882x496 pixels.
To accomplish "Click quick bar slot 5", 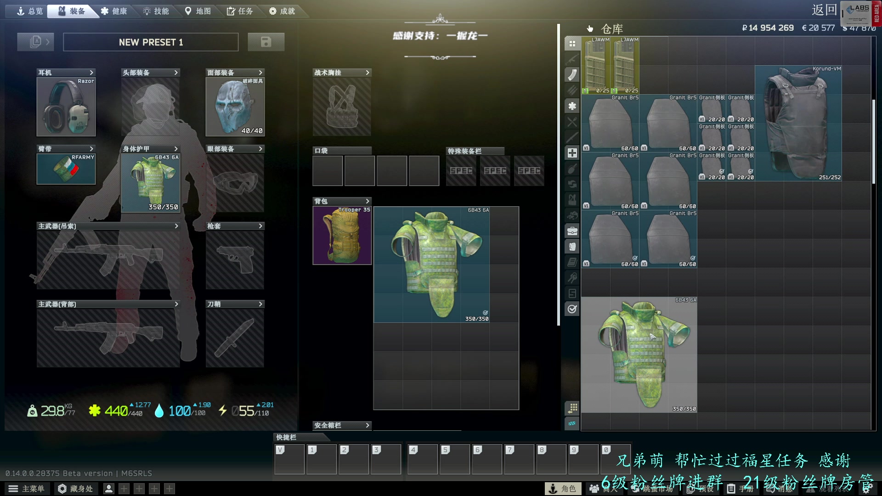I will (455, 459).
